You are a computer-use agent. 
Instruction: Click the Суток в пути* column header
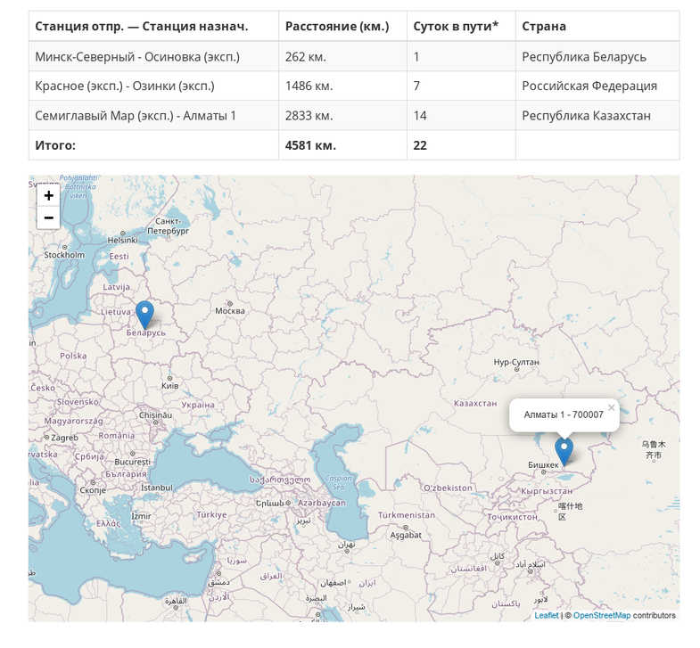461,27
